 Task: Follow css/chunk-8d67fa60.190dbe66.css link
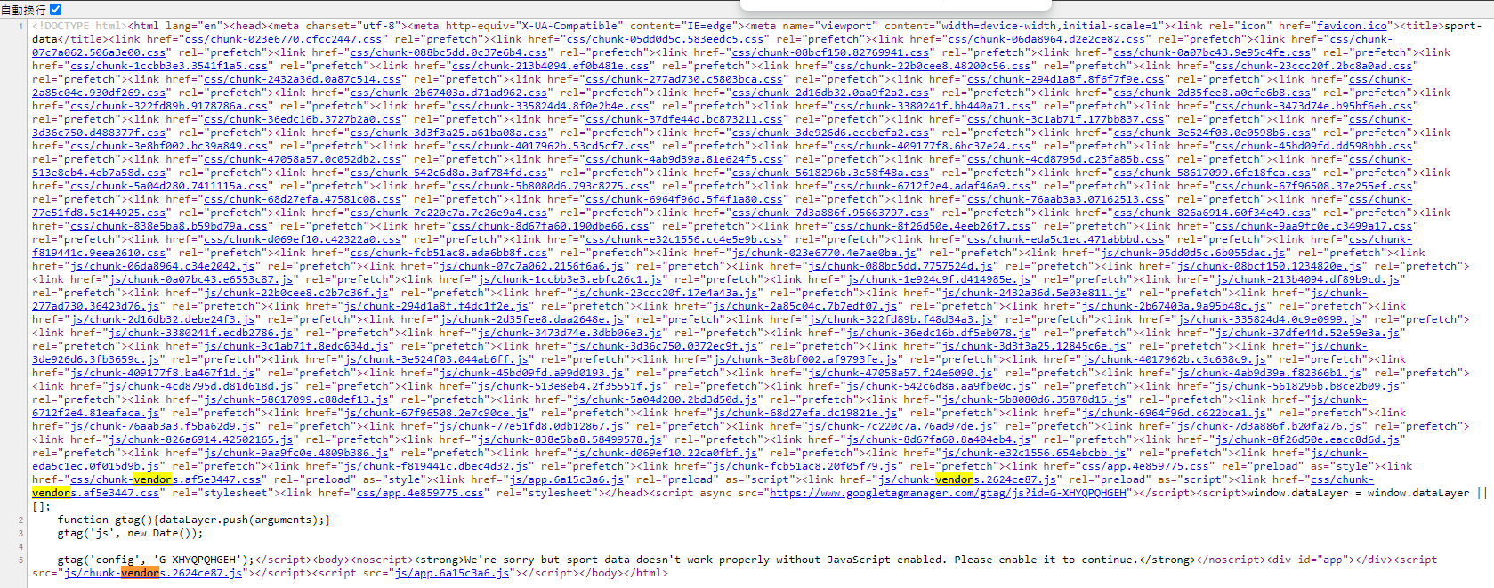coord(551,226)
